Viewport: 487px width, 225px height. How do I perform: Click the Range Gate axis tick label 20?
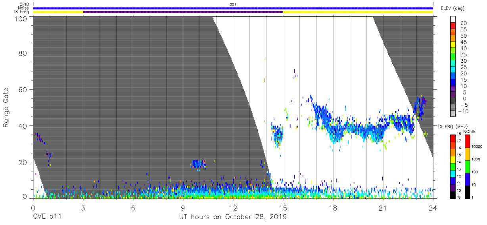[23, 162]
